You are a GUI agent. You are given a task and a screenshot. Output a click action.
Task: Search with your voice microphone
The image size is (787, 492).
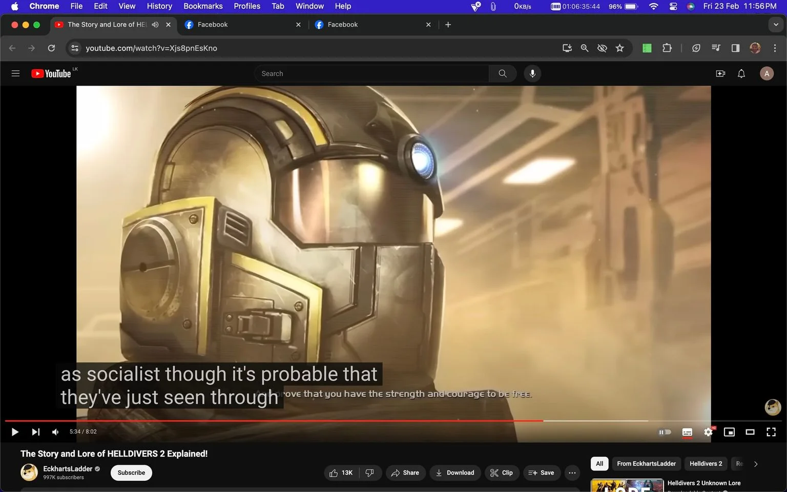pyautogui.click(x=532, y=73)
